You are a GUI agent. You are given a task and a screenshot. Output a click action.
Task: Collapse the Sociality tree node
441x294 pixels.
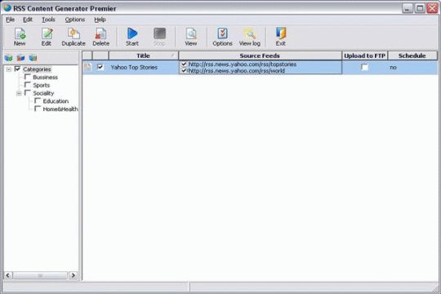pos(19,93)
